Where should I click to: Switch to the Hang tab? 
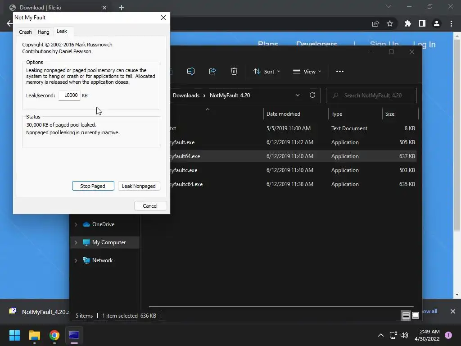coord(44,32)
